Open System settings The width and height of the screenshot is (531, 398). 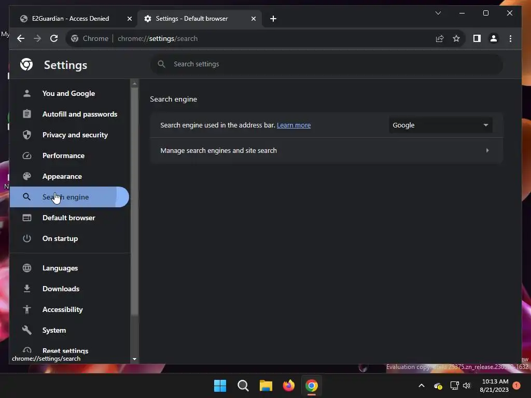pos(69,330)
